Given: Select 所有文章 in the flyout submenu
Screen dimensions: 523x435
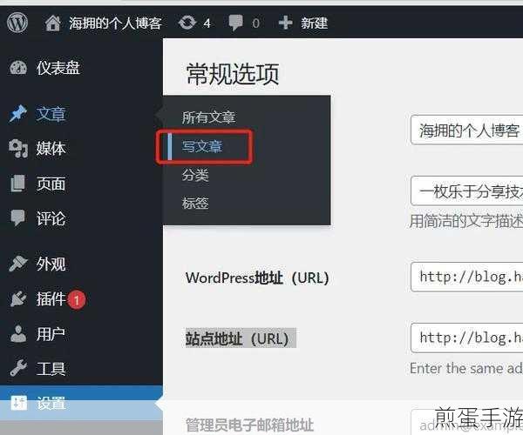Looking at the screenshot, I should tap(208, 117).
